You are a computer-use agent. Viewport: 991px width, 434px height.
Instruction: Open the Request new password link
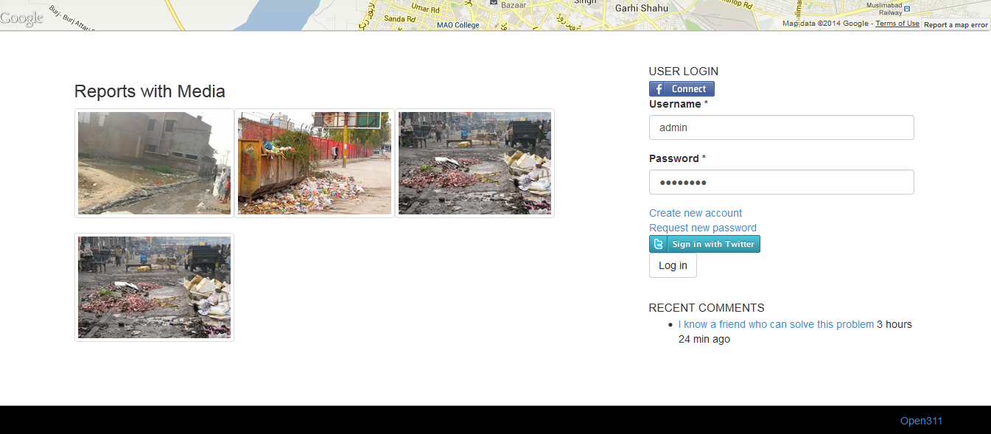coord(703,228)
